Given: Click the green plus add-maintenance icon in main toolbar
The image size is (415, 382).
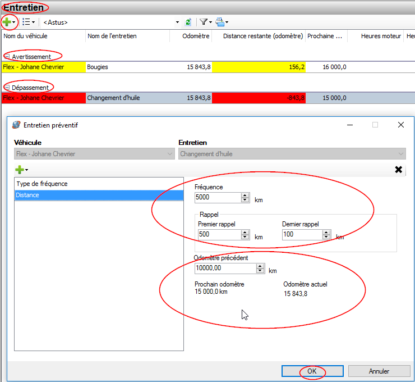Looking at the screenshot, I should 7,22.
